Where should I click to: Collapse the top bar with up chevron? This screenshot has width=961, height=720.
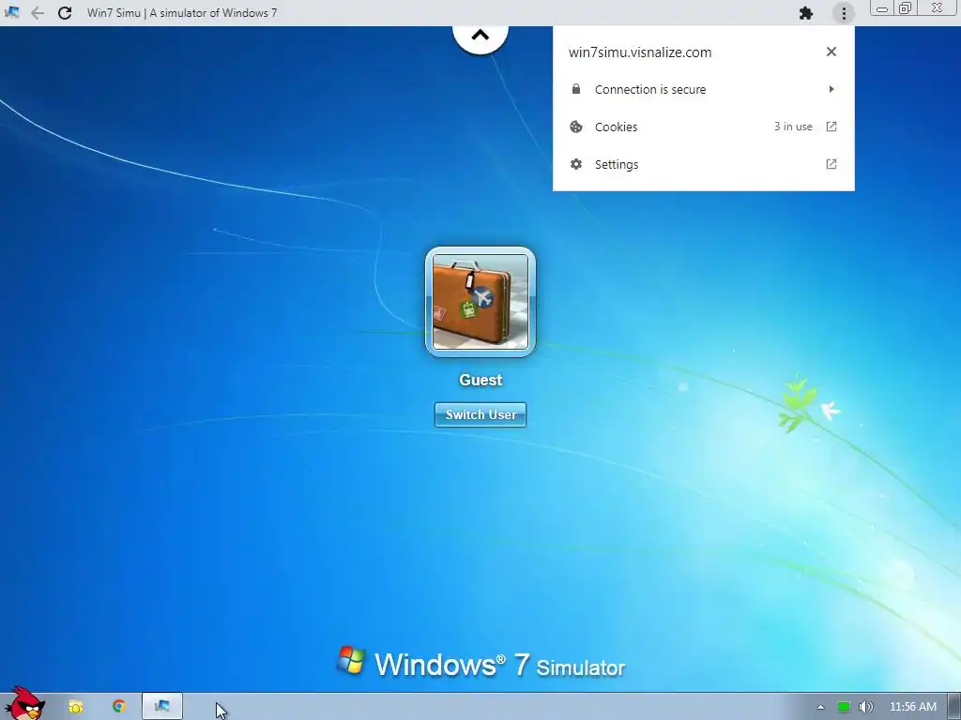[480, 36]
